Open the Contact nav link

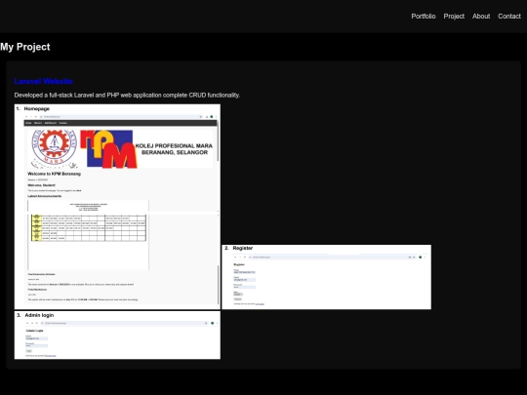tap(509, 17)
